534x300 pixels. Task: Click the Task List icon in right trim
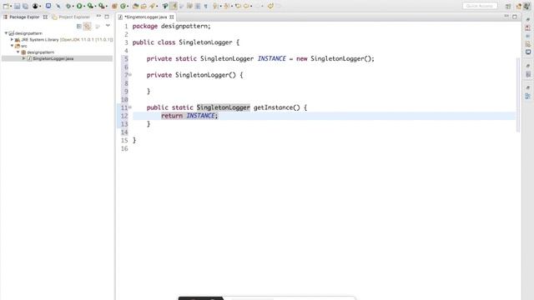528,74
